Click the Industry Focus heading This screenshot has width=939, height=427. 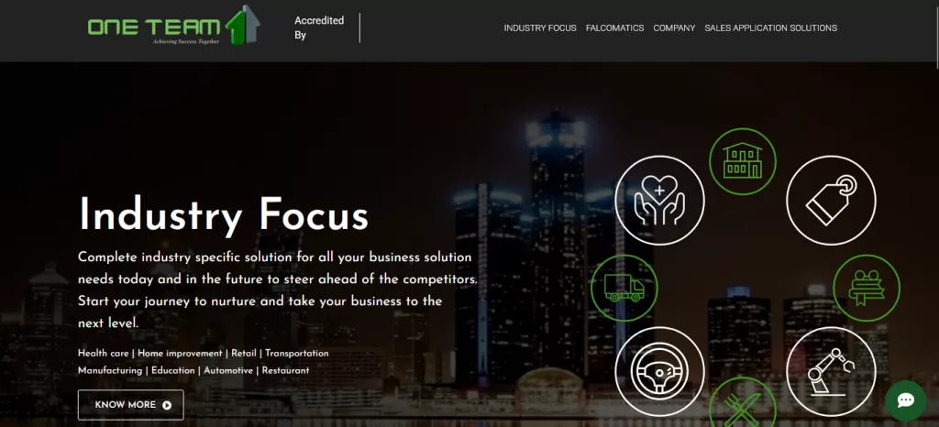click(224, 214)
